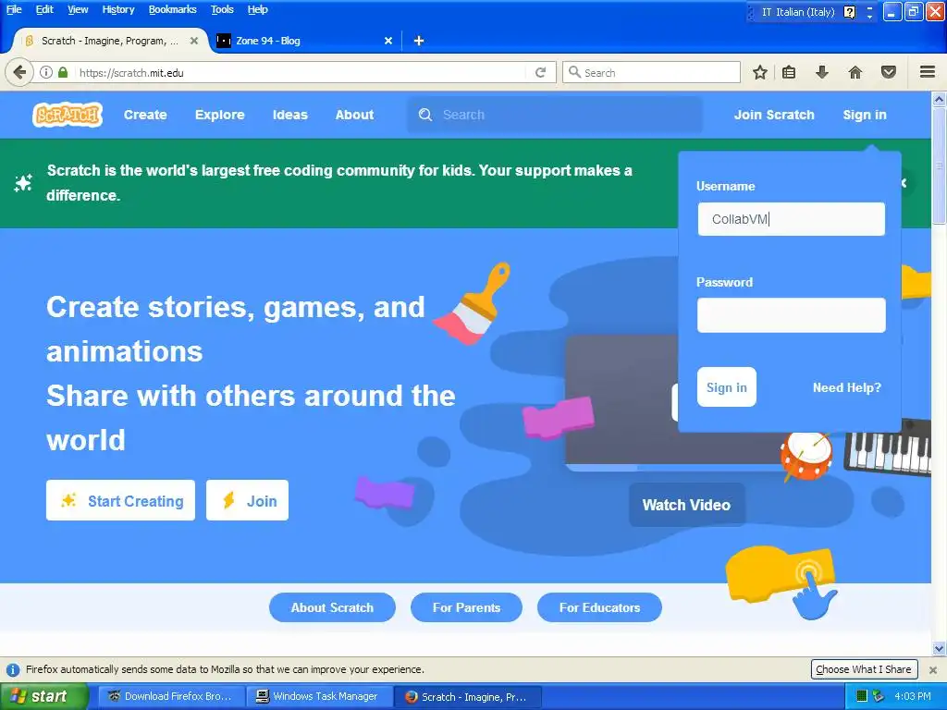
Task: Close the Scratch tab
Action: pos(194,41)
